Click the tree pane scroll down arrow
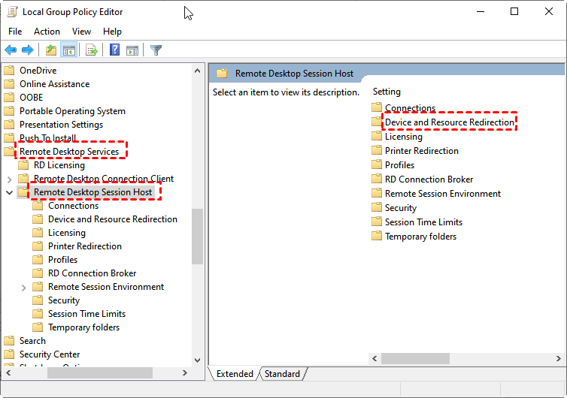The height and width of the screenshot is (398, 567). [198, 360]
